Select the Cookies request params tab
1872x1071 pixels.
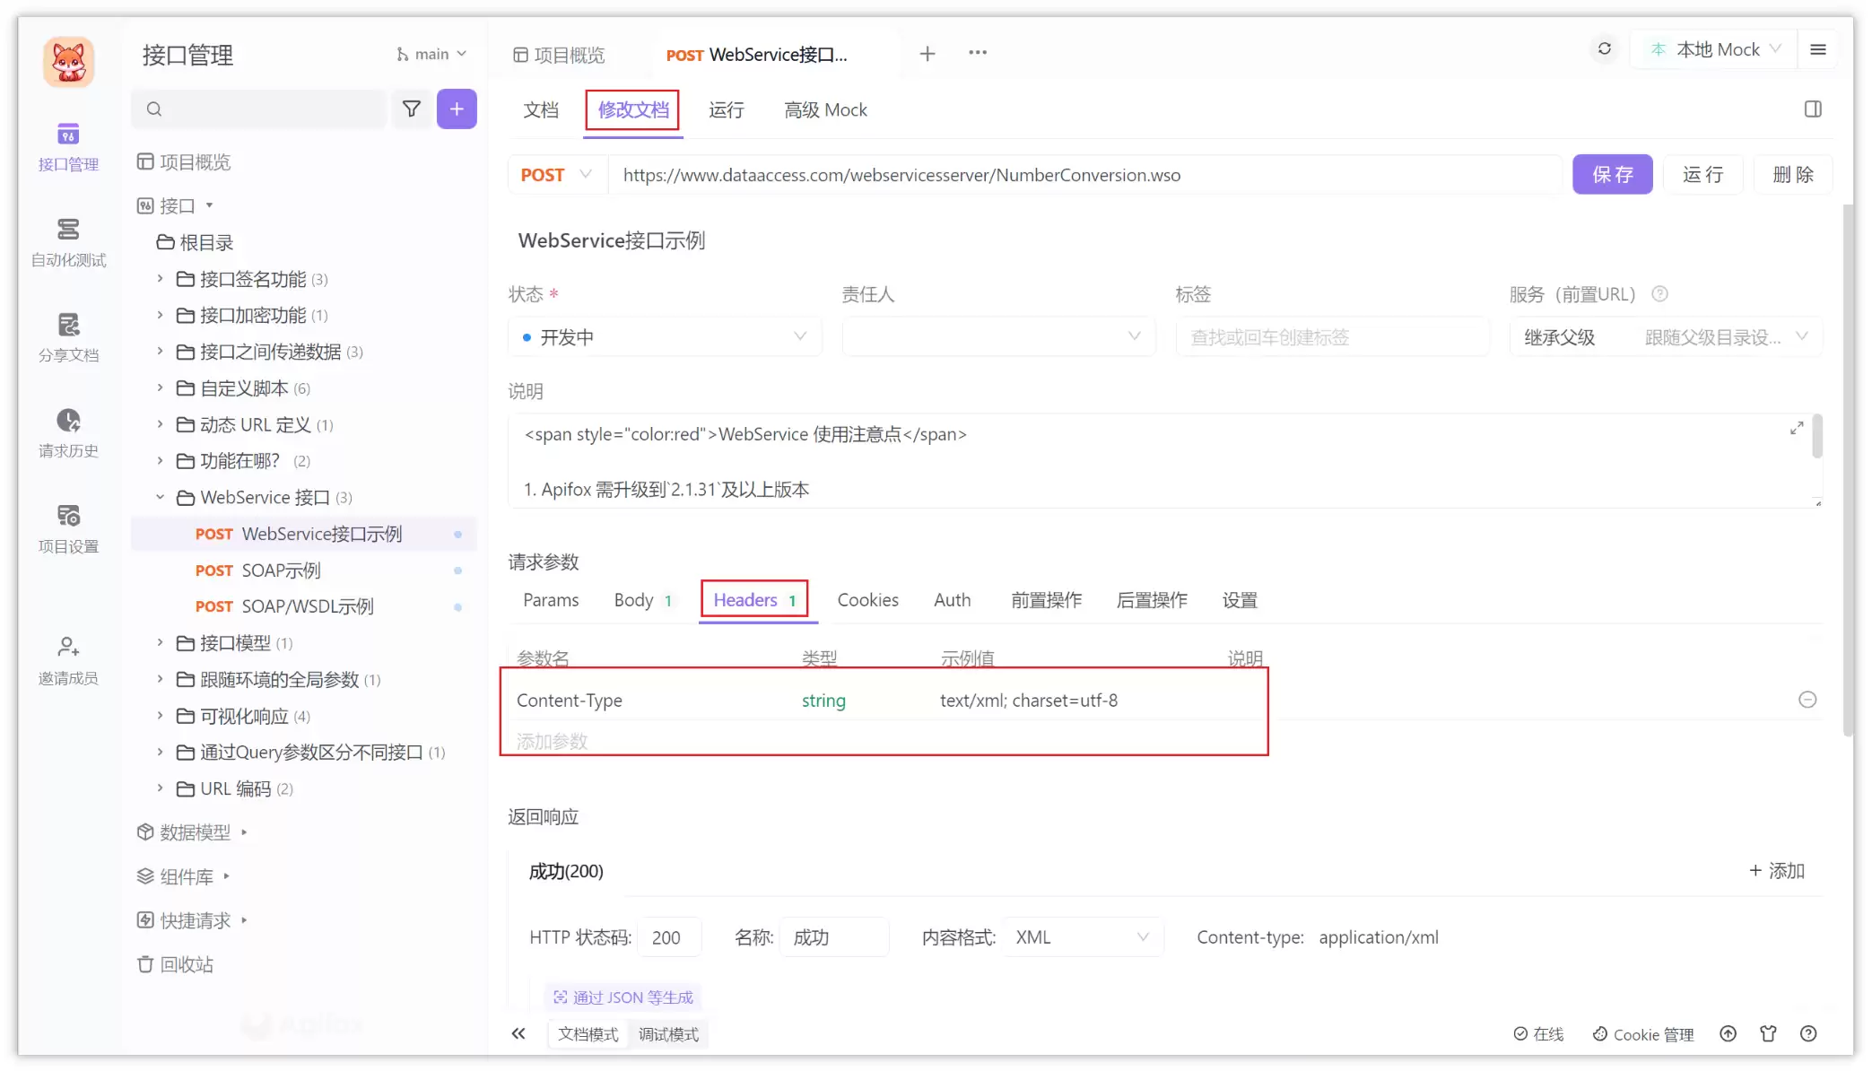(867, 600)
